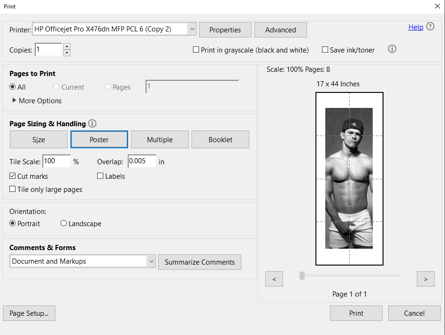Click the previous page arrow button
Screen dimensions: 445x335
pyautogui.click(x=274, y=279)
